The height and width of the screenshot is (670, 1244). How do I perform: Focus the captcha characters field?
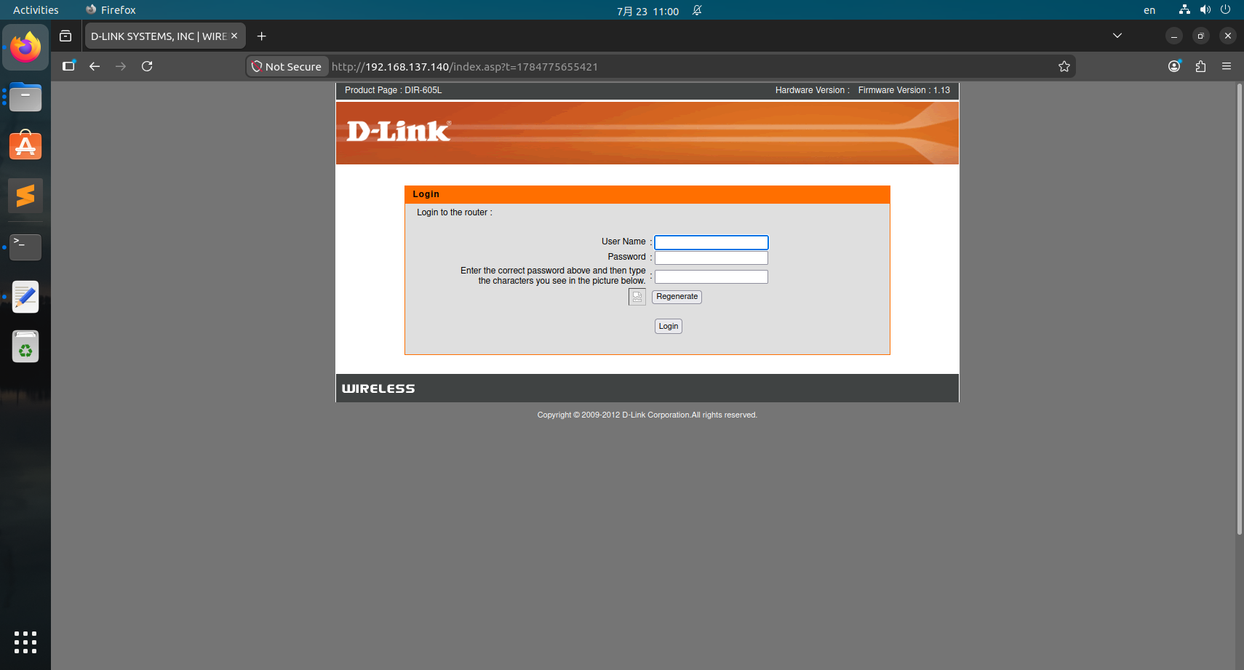click(x=711, y=277)
